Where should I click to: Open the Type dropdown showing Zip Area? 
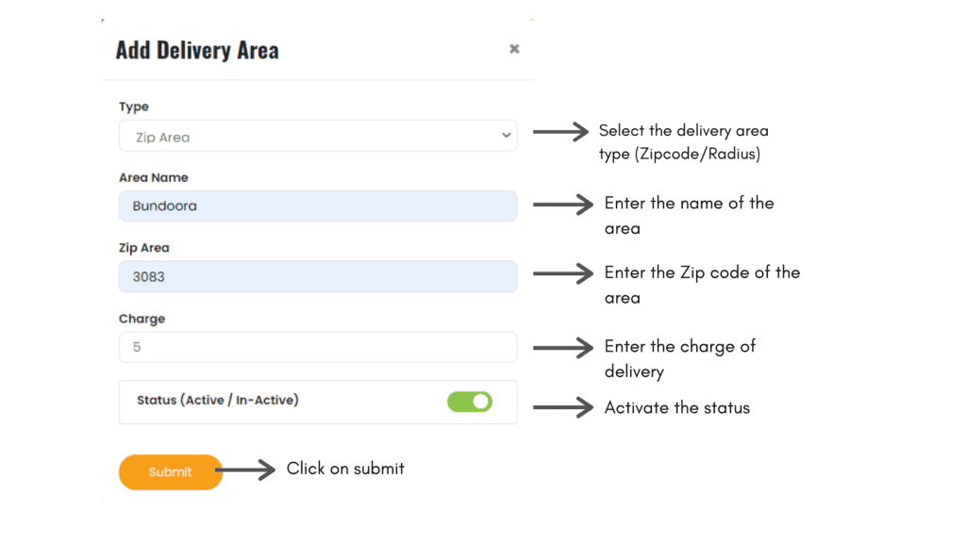pyautogui.click(x=318, y=136)
